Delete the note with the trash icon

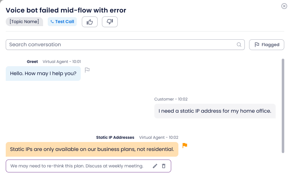(x=164, y=166)
